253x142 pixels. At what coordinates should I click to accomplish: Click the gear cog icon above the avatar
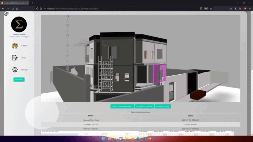(x=7, y=14)
